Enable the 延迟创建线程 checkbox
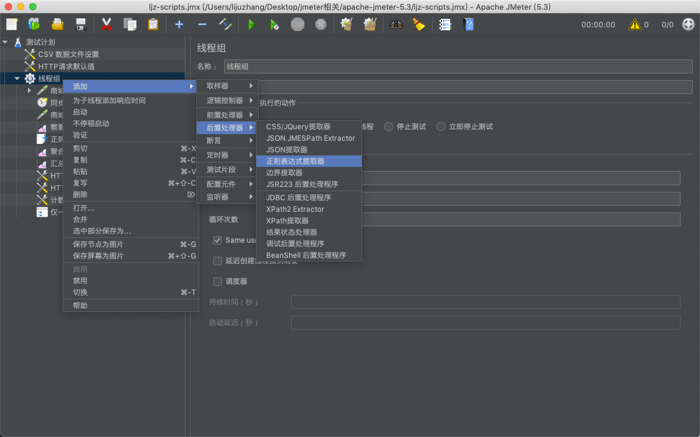The image size is (700, 437). click(x=218, y=261)
